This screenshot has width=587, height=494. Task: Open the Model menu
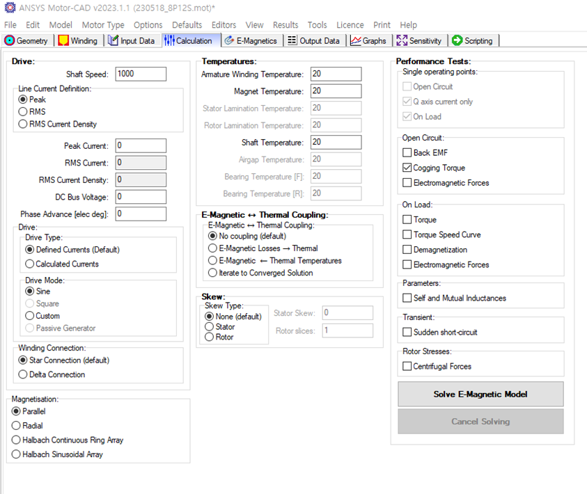pos(61,24)
